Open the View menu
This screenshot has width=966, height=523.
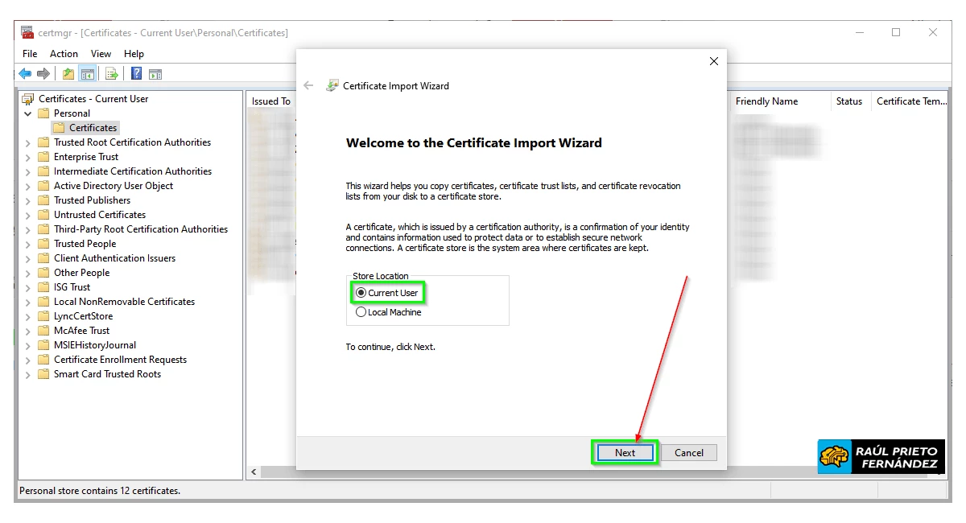[101, 53]
